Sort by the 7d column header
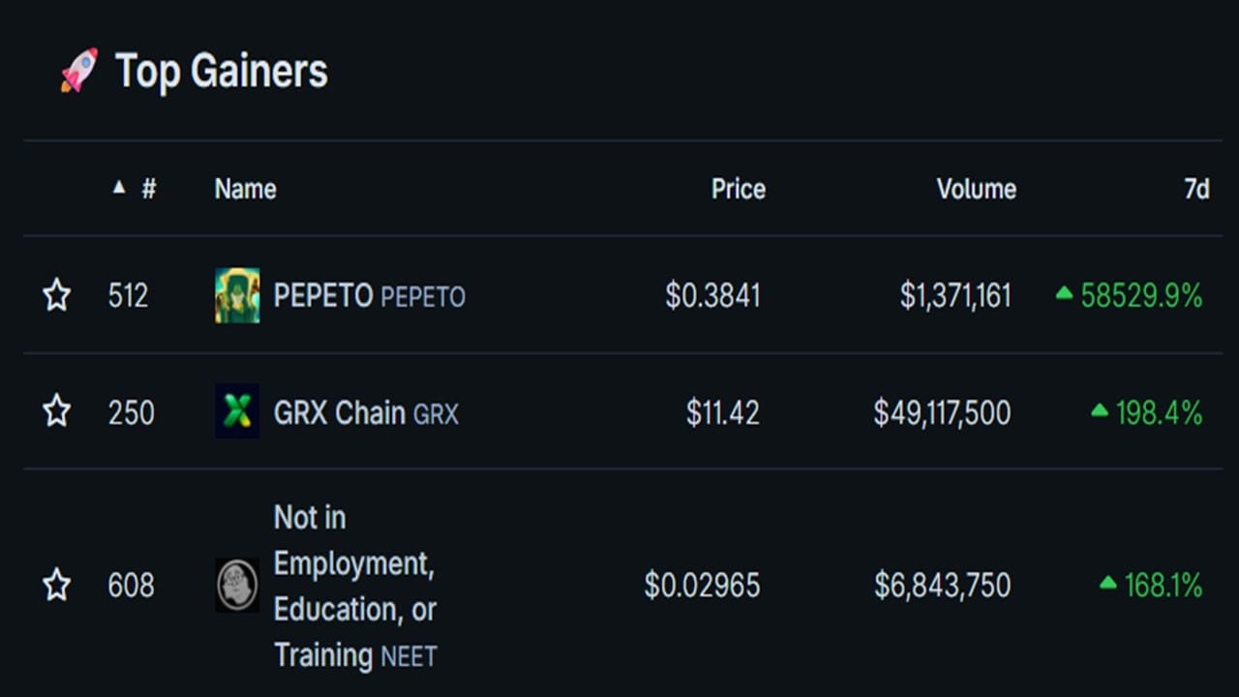Viewport: 1239px width, 697px height. pyautogui.click(x=1197, y=189)
